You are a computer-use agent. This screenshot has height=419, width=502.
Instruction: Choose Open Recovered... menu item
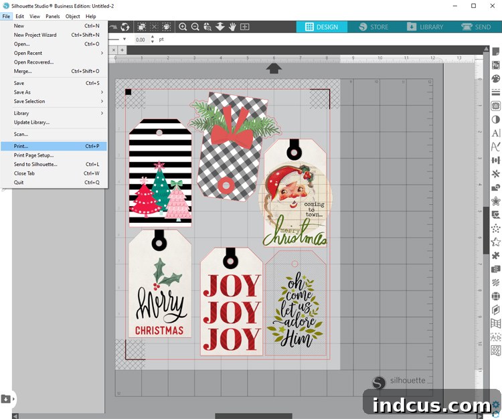click(x=54, y=62)
